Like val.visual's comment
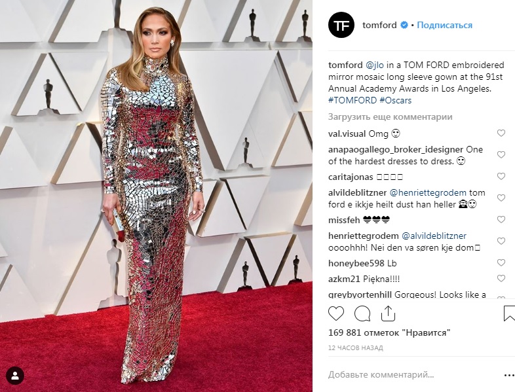 coord(501,133)
